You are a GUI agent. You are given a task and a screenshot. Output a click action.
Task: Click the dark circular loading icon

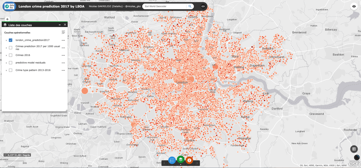[357, 157]
